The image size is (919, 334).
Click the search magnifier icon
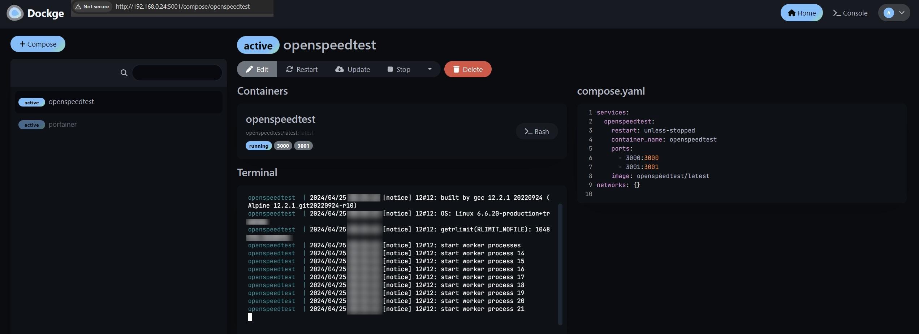pos(124,73)
